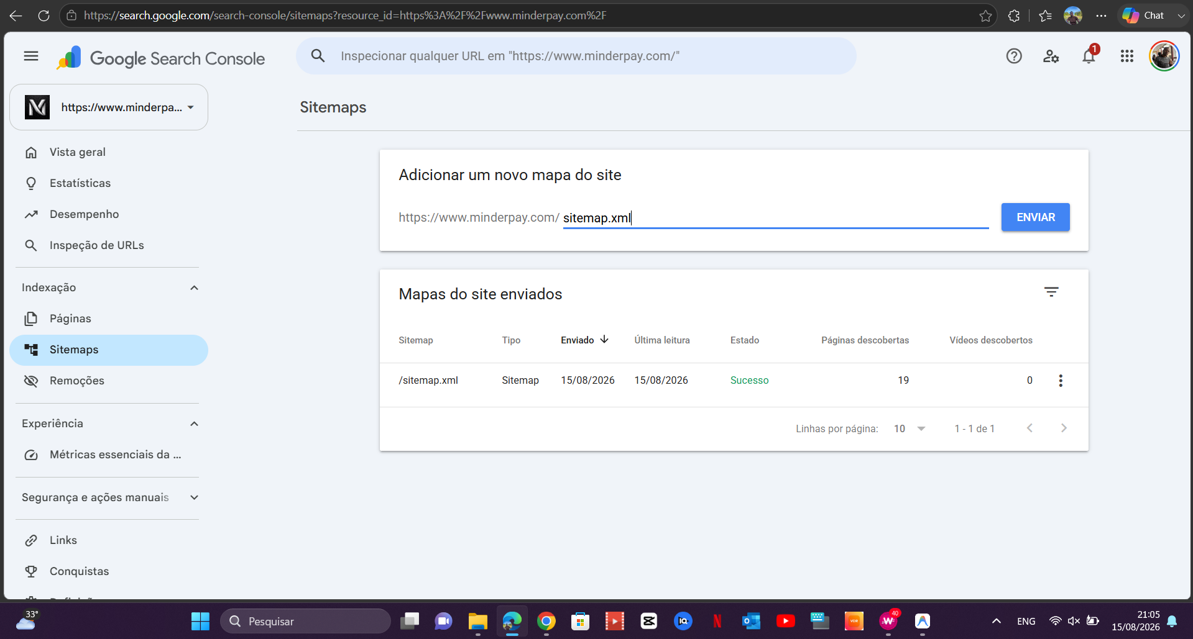The height and width of the screenshot is (639, 1193).
Task: Click the Sitemap column header
Action: coord(416,340)
